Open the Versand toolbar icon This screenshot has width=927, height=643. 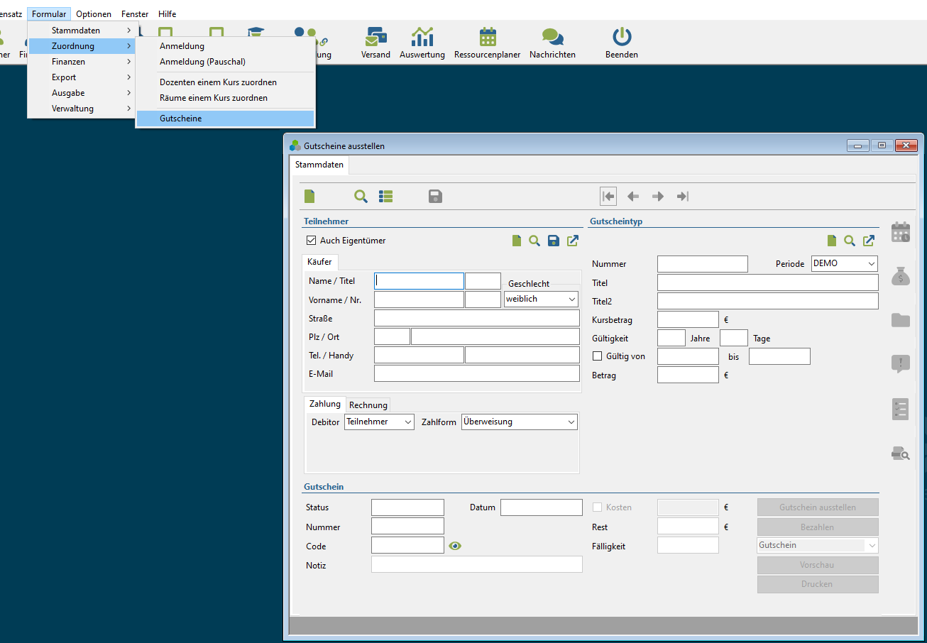point(375,37)
